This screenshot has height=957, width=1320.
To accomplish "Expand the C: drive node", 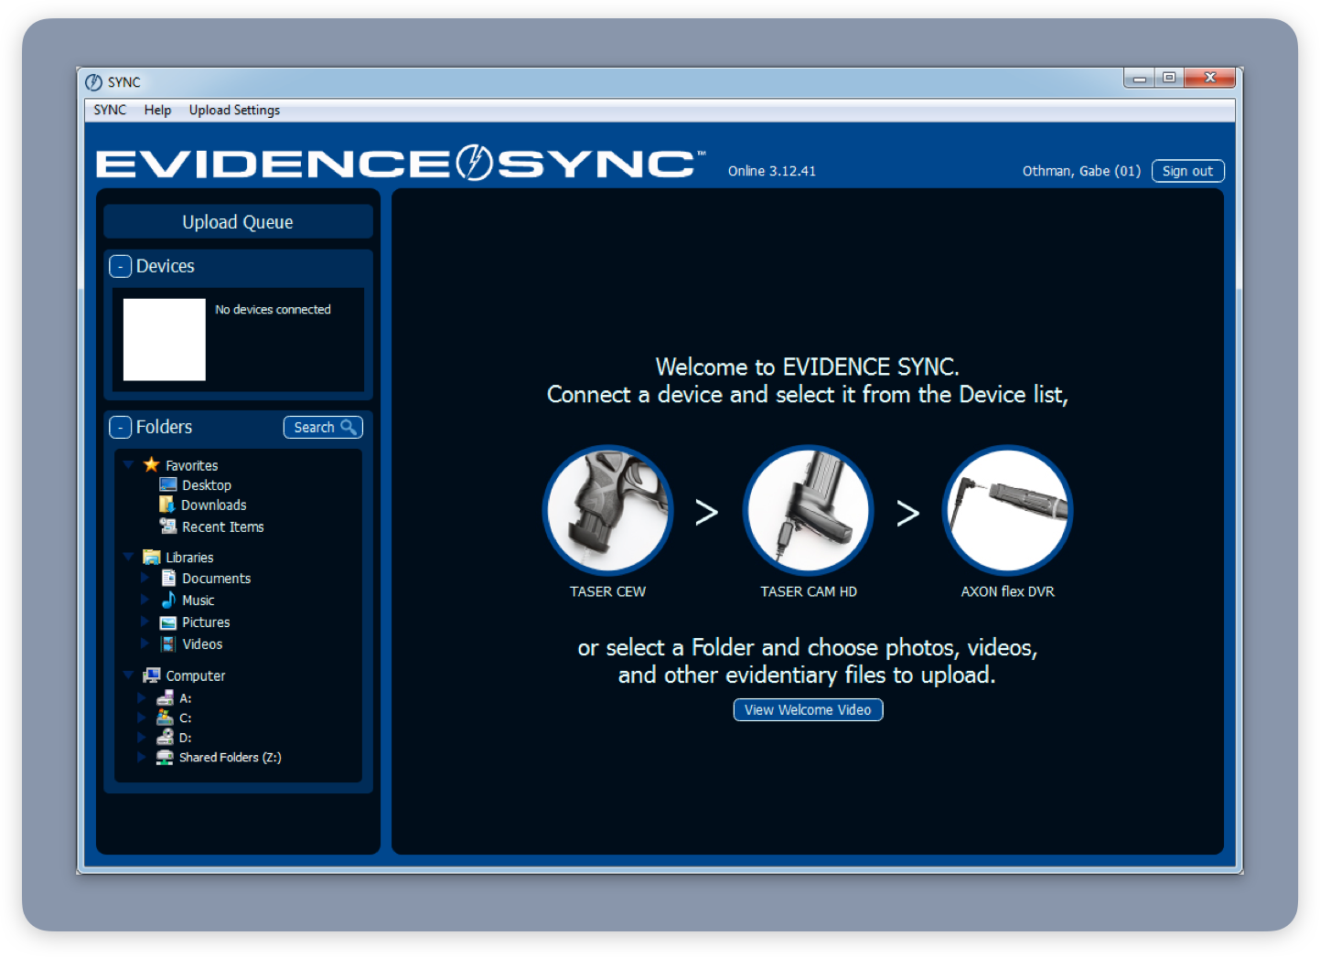I will pyautogui.click(x=141, y=718).
